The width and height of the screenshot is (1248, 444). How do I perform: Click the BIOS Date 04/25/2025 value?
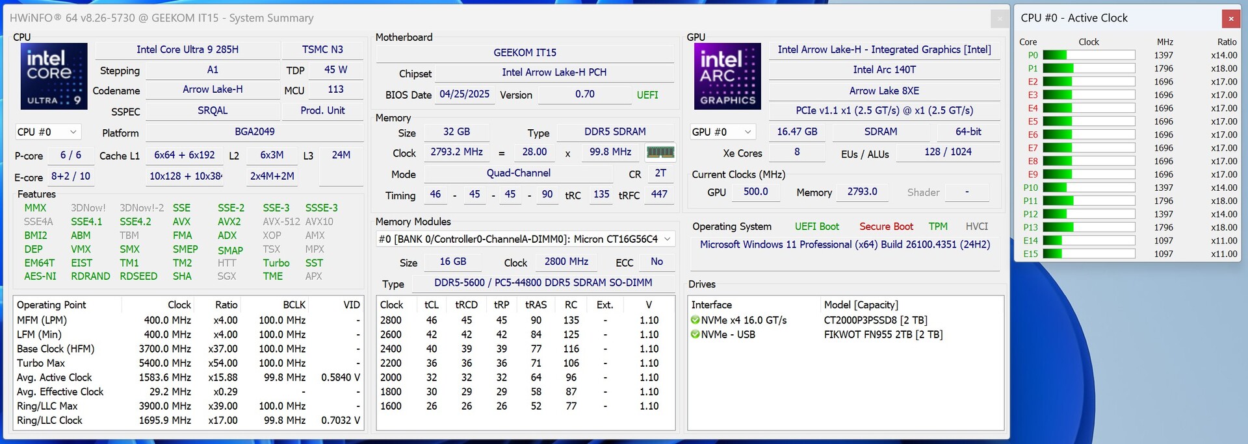pyautogui.click(x=464, y=94)
